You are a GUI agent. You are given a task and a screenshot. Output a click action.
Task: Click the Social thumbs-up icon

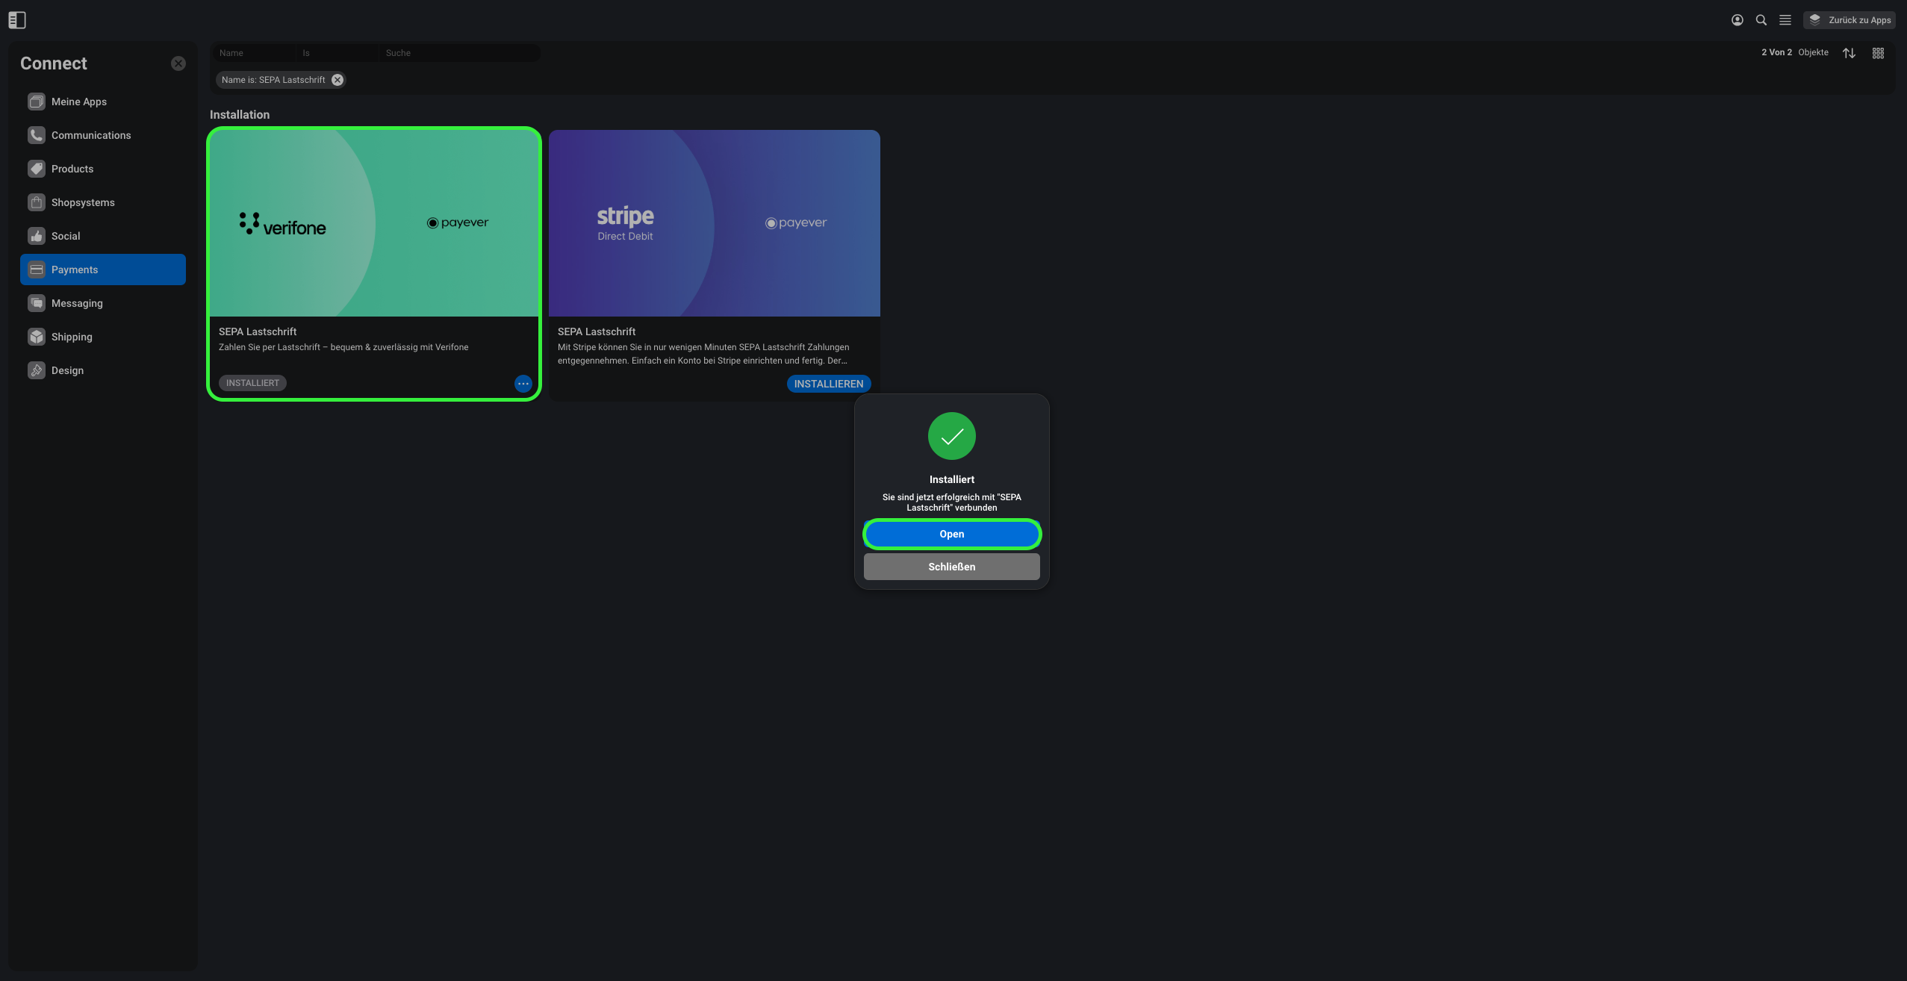point(37,236)
